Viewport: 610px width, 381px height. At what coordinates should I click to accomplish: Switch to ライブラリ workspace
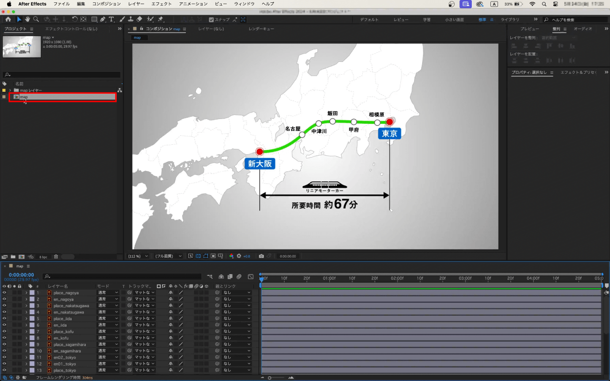tap(510, 20)
